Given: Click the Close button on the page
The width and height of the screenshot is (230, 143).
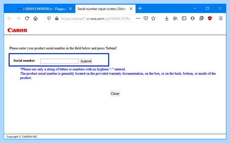Looking at the screenshot, I should coord(115,94).
